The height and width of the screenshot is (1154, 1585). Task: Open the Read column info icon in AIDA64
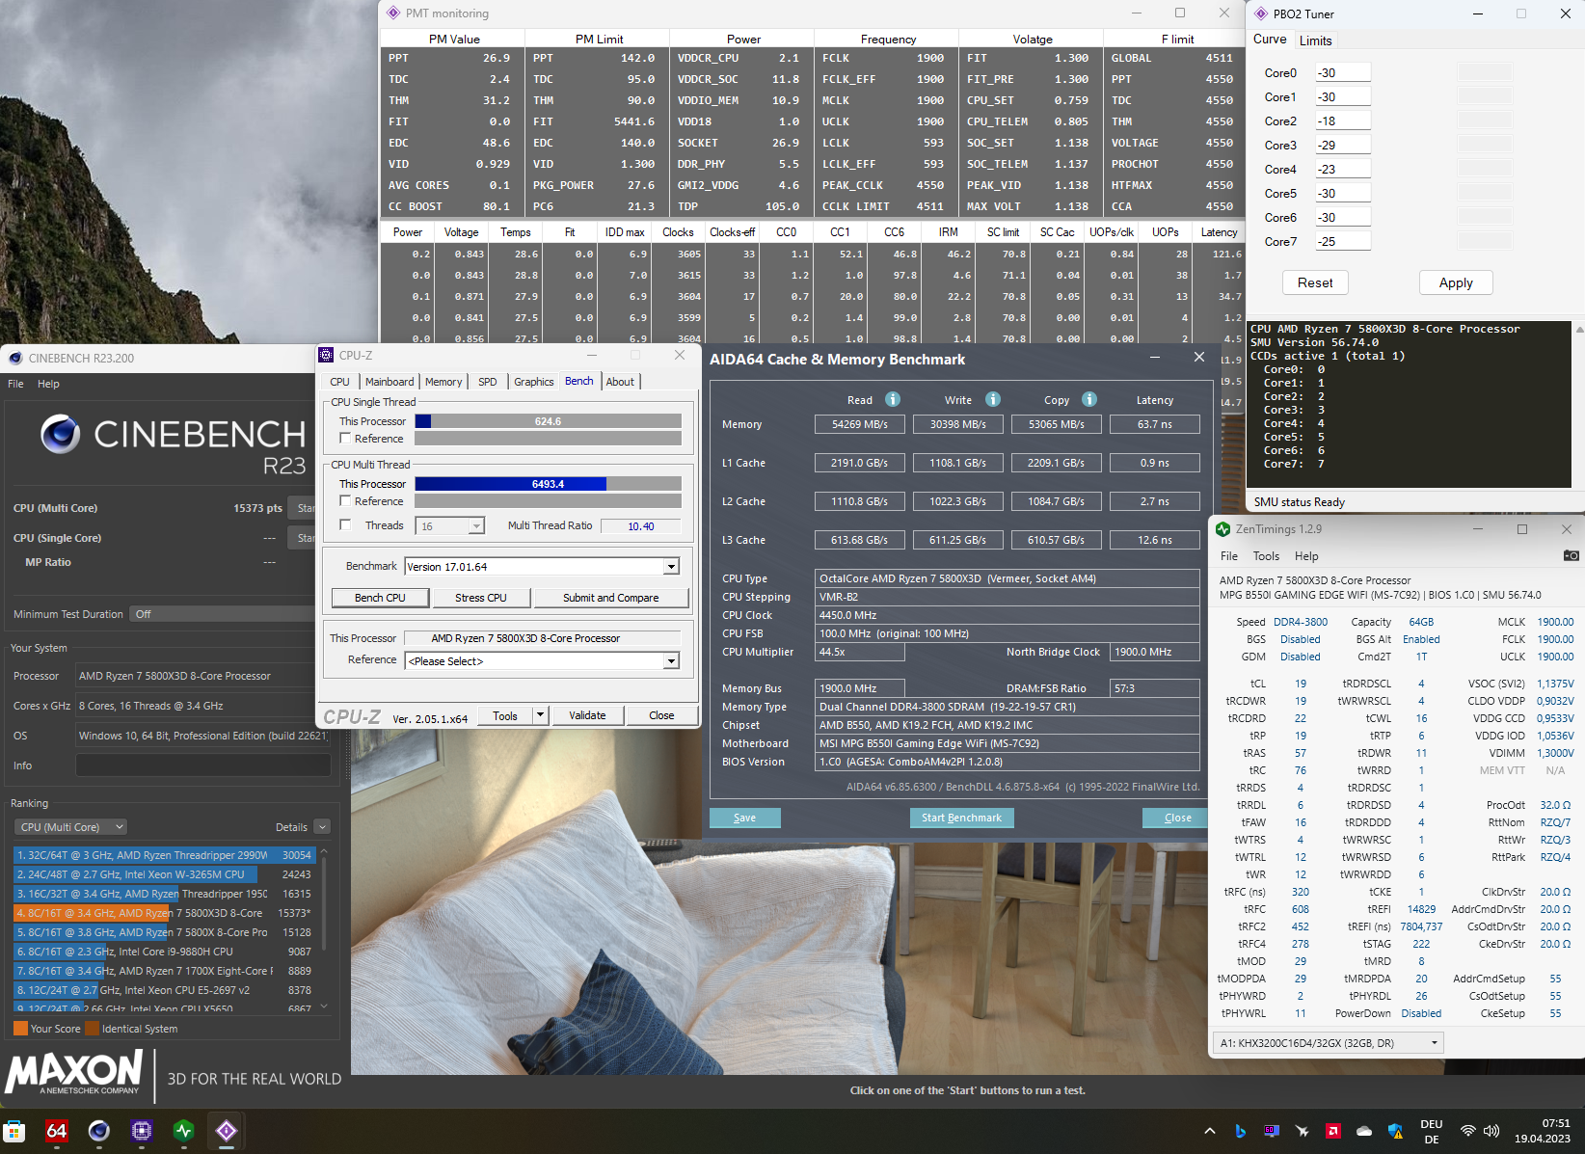[x=893, y=399]
